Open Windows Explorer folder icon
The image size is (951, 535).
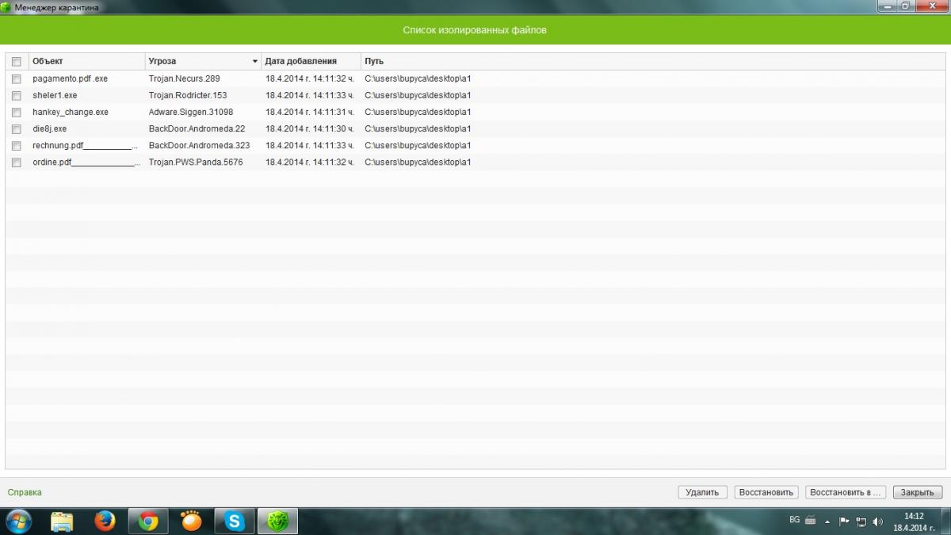[62, 521]
